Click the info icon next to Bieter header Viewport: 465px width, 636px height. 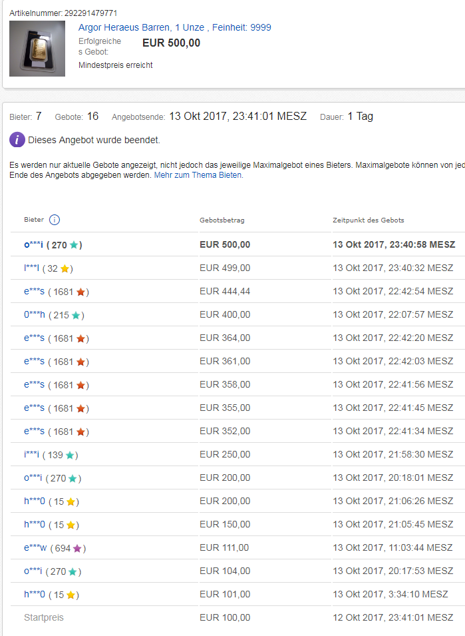click(x=55, y=220)
